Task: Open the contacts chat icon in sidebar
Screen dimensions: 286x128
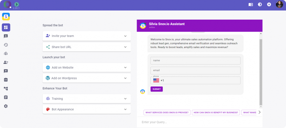Action: click(x=6, y=36)
